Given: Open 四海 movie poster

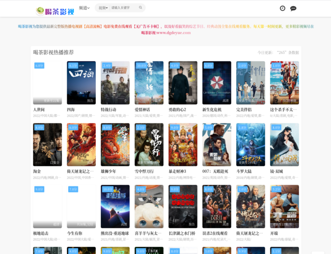Looking at the screenshot, I should 81,83.
